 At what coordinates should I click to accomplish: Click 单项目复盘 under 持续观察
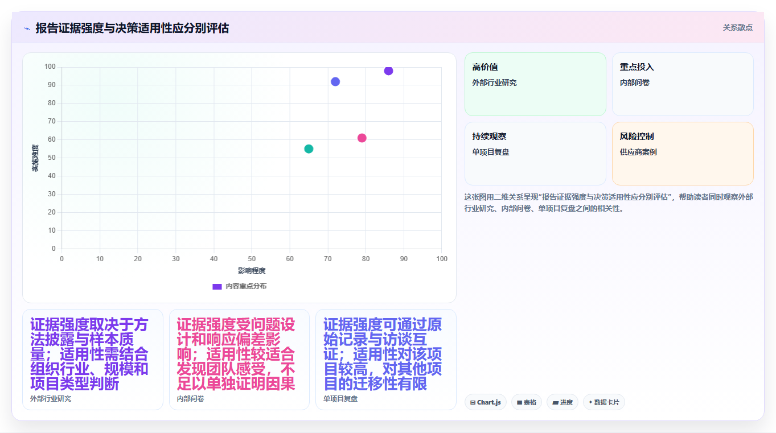coord(491,152)
